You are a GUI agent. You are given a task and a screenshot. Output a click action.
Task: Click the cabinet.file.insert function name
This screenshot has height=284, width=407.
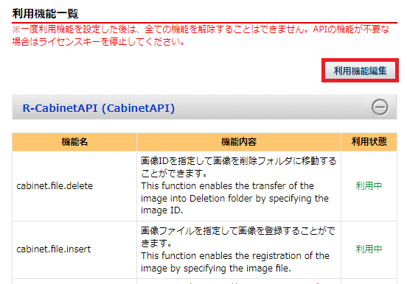pyautogui.click(x=54, y=249)
